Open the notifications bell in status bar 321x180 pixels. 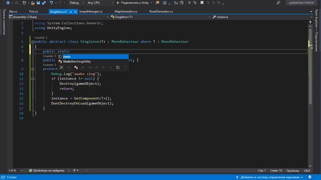pyautogui.click(x=310, y=177)
